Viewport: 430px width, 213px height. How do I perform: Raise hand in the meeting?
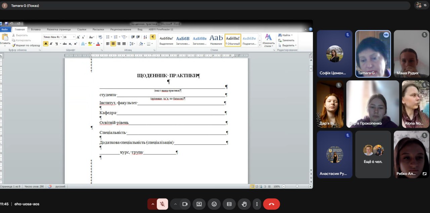[244, 204]
